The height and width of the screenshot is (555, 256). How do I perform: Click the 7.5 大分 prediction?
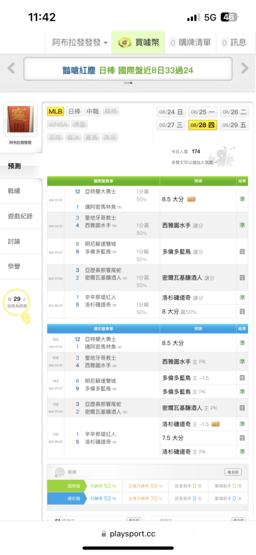[173, 438]
